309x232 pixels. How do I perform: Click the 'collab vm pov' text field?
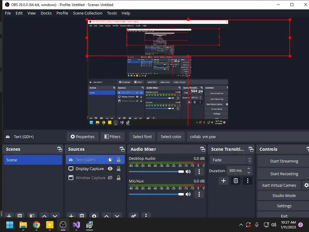click(248, 137)
